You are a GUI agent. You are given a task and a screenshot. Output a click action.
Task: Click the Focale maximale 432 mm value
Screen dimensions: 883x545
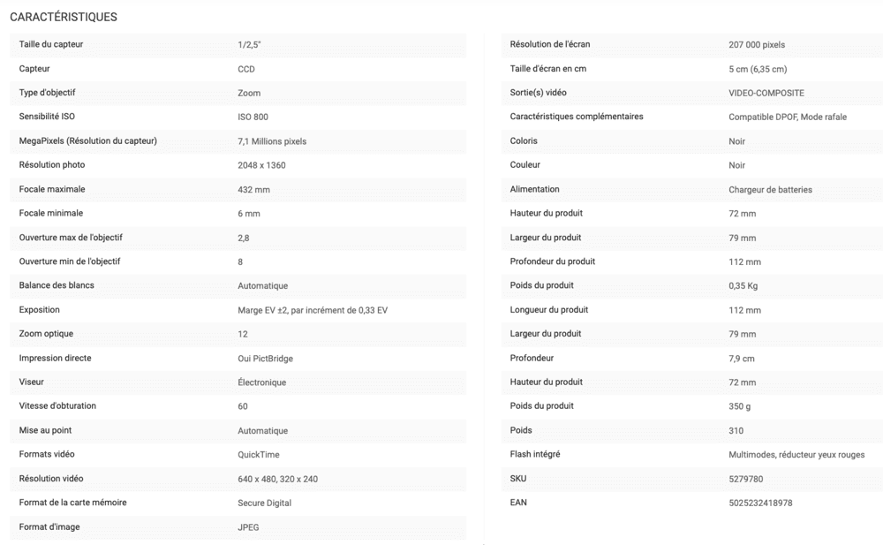(x=253, y=190)
